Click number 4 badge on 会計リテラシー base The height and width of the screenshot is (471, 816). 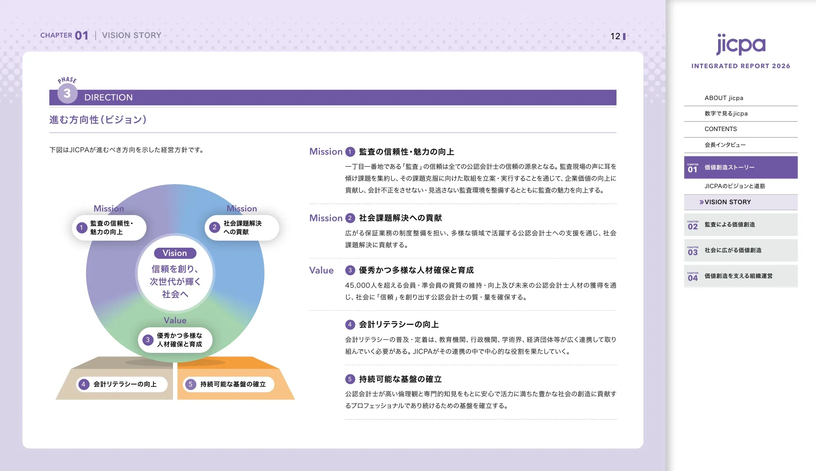pos(84,384)
